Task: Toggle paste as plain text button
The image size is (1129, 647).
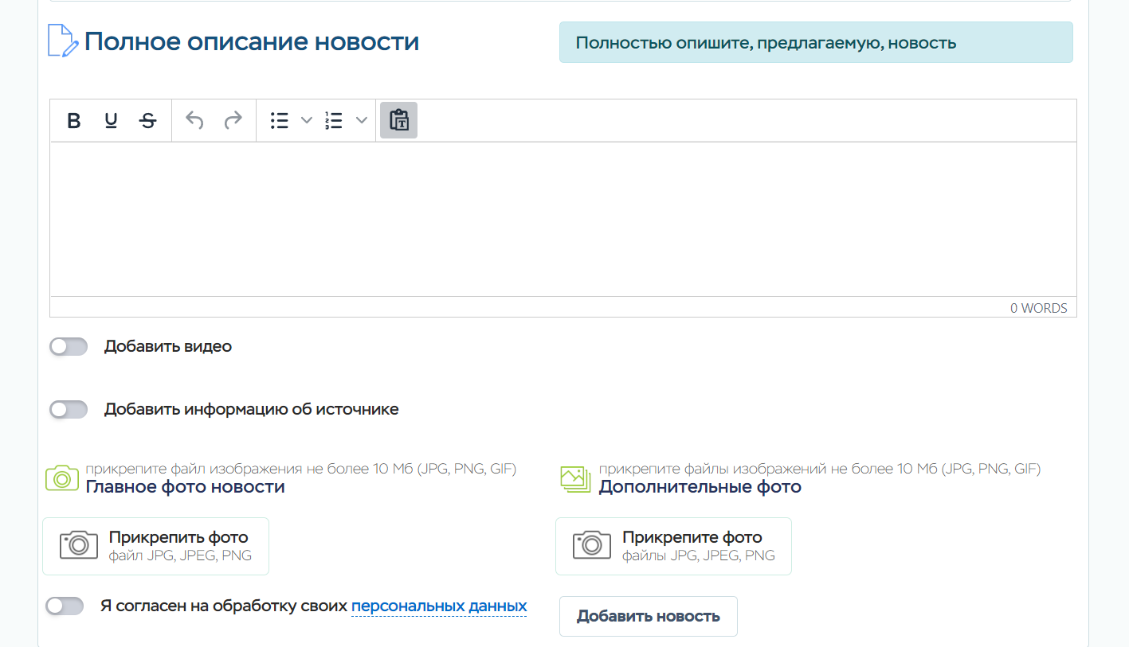Action: pyautogui.click(x=398, y=120)
